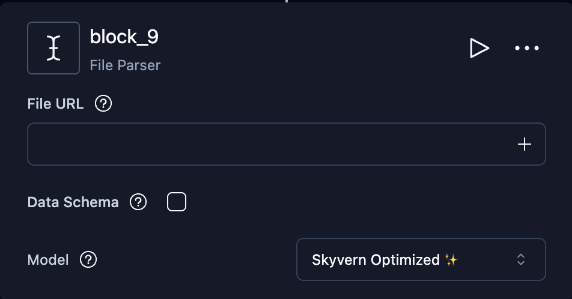
Task: Show help for Data Schema
Action: pyautogui.click(x=138, y=202)
